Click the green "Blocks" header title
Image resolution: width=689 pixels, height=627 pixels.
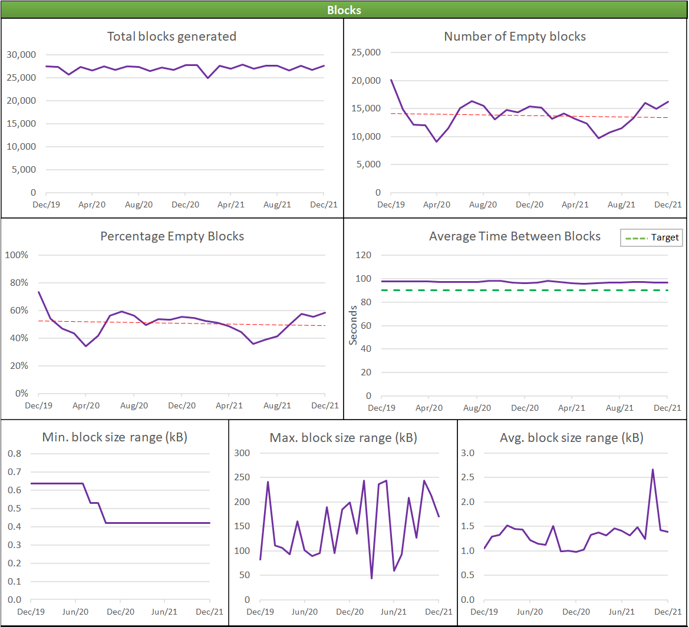click(x=344, y=10)
